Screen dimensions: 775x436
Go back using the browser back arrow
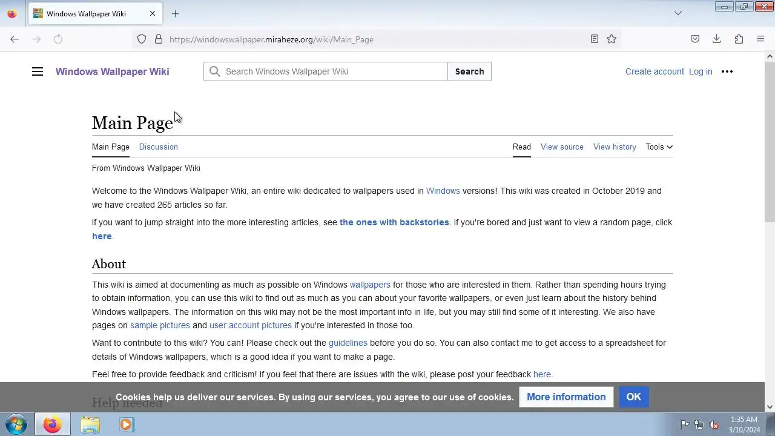point(15,39)
